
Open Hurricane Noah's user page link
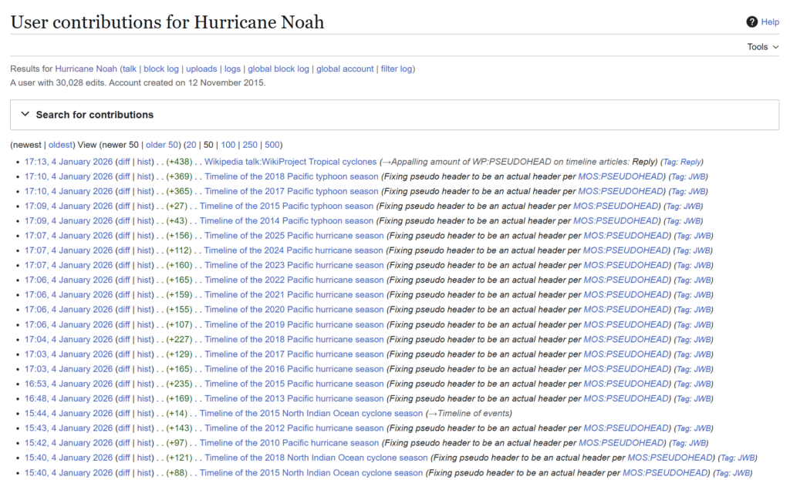coord(86,69)
